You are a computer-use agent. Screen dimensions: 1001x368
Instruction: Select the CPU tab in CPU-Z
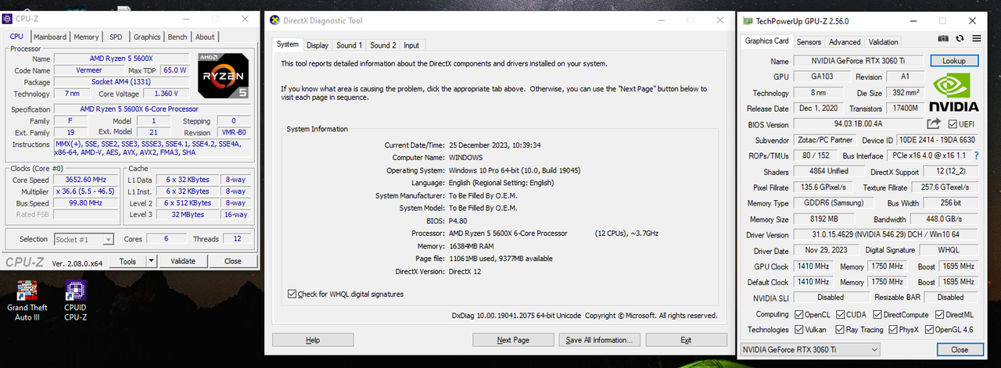[16, 36]
